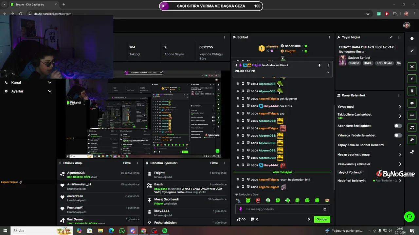
Task: Toggle the camera channel-actions sidebar icon
Action: 412,127
